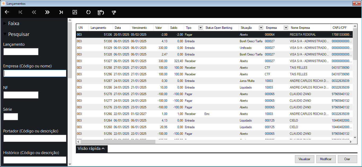Image resolution: width=362 pixels, height=167 pixels.
Task: Click the Lançamento search field
Action: click(21, 52)
